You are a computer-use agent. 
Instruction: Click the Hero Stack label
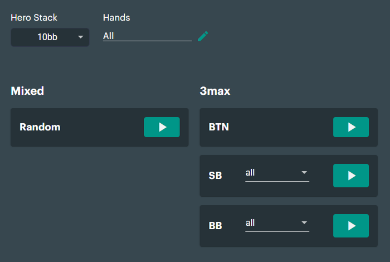34,18
